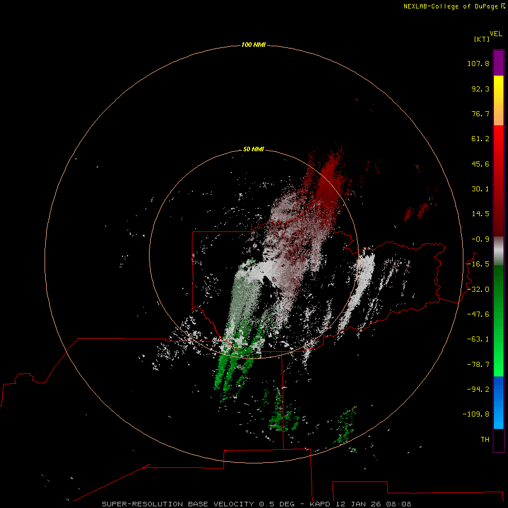Click the red segment of the color bar
This screenshot has width=508, height=508.
coord(498,181)
